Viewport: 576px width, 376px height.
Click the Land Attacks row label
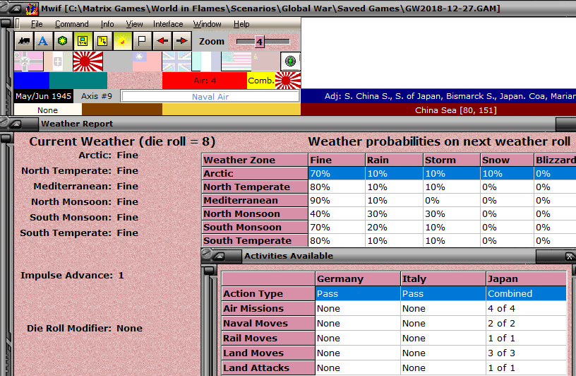click(268, 368)
